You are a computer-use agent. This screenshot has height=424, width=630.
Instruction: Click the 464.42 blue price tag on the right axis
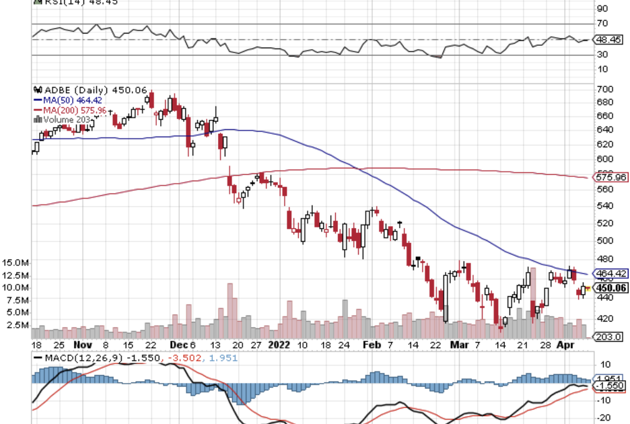pos(610,273)
